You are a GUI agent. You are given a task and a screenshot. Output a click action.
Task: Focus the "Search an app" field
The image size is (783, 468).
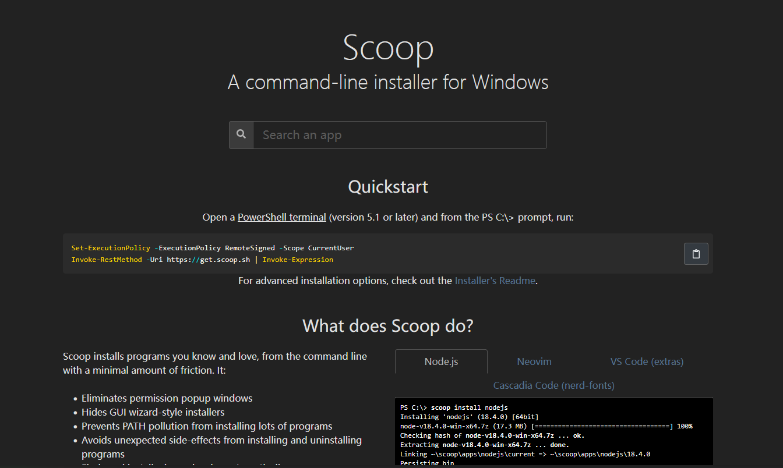(x=400, y=135)
